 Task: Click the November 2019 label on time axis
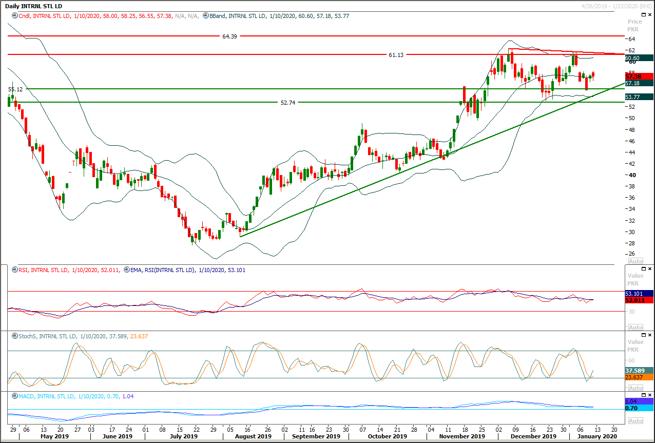[x=461, y=436]
